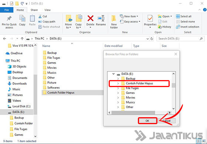Click the blue Help question icon
The width and height of the screenshot is (207, 144).
tap(205, 10)
